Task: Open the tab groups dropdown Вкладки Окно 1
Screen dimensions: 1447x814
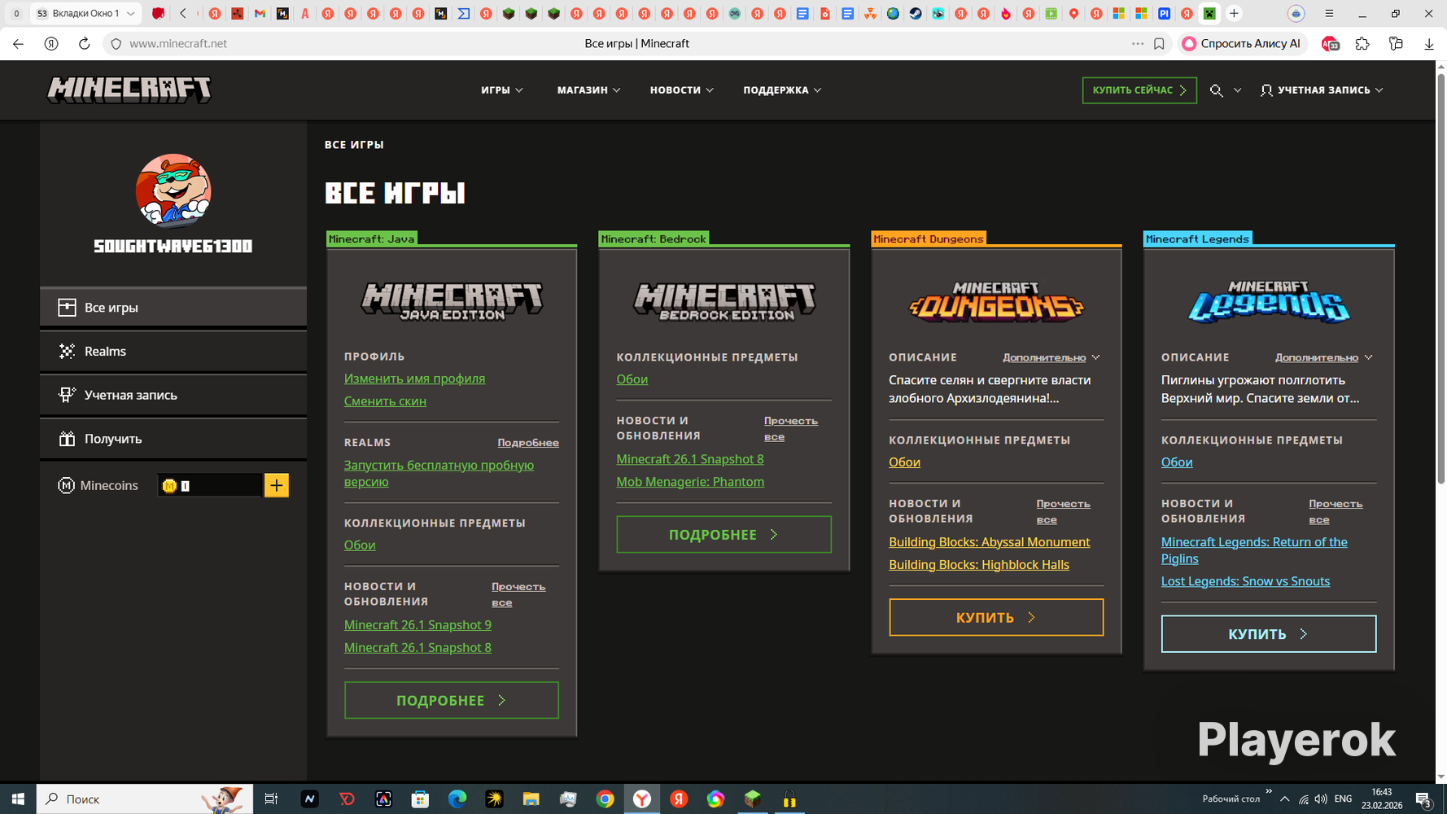Action: pos(85,13)
